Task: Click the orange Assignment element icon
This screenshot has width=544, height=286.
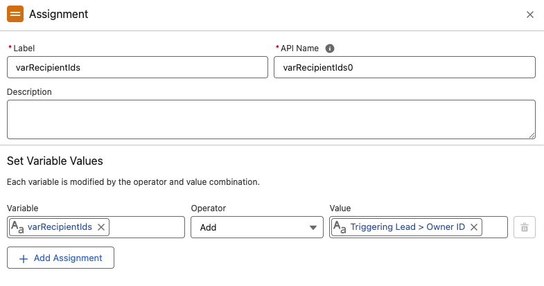Action: pyautogui.click(x=15, y=14)
